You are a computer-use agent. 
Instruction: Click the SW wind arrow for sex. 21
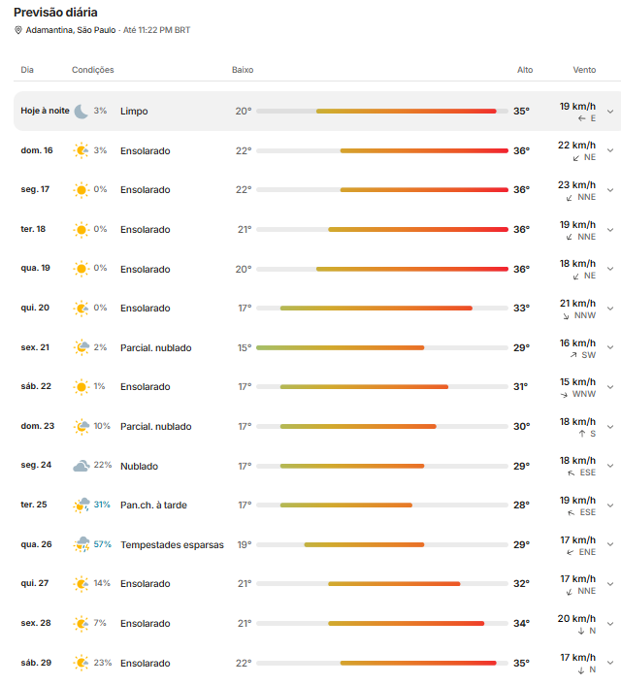click(x=573, y=355)
